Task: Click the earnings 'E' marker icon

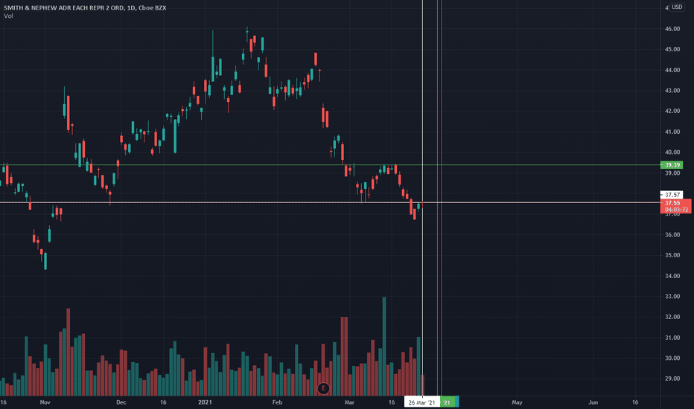Action: [323, 388]
